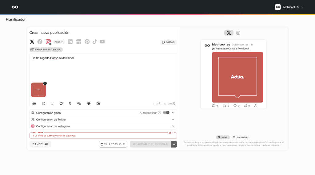Open the emoji picker

44,103
